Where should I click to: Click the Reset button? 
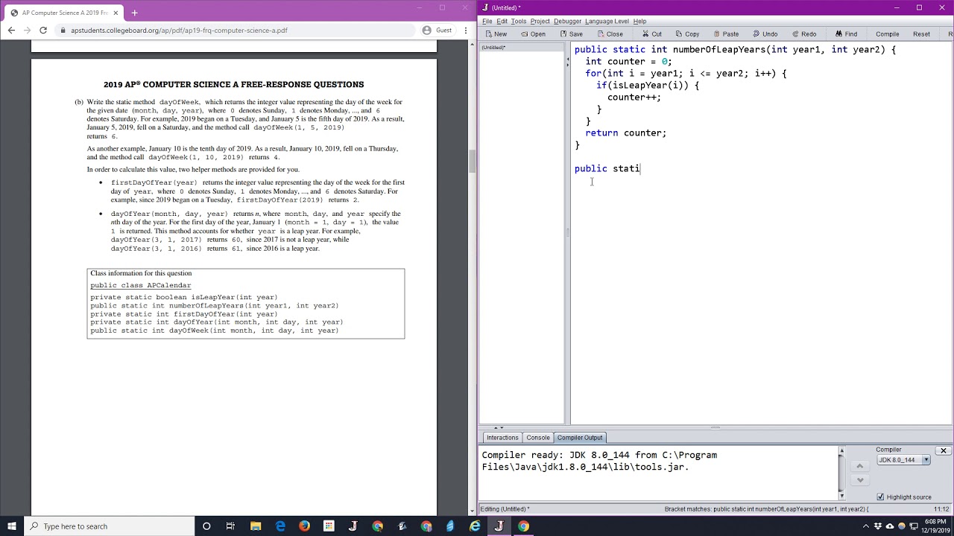(921, 34)
